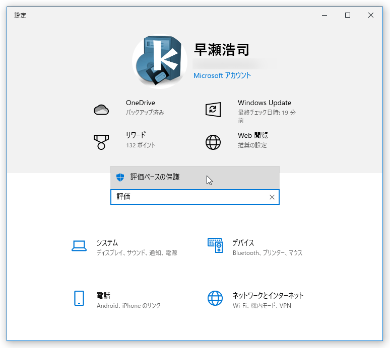Click the Network globe icon

[215, 298]
